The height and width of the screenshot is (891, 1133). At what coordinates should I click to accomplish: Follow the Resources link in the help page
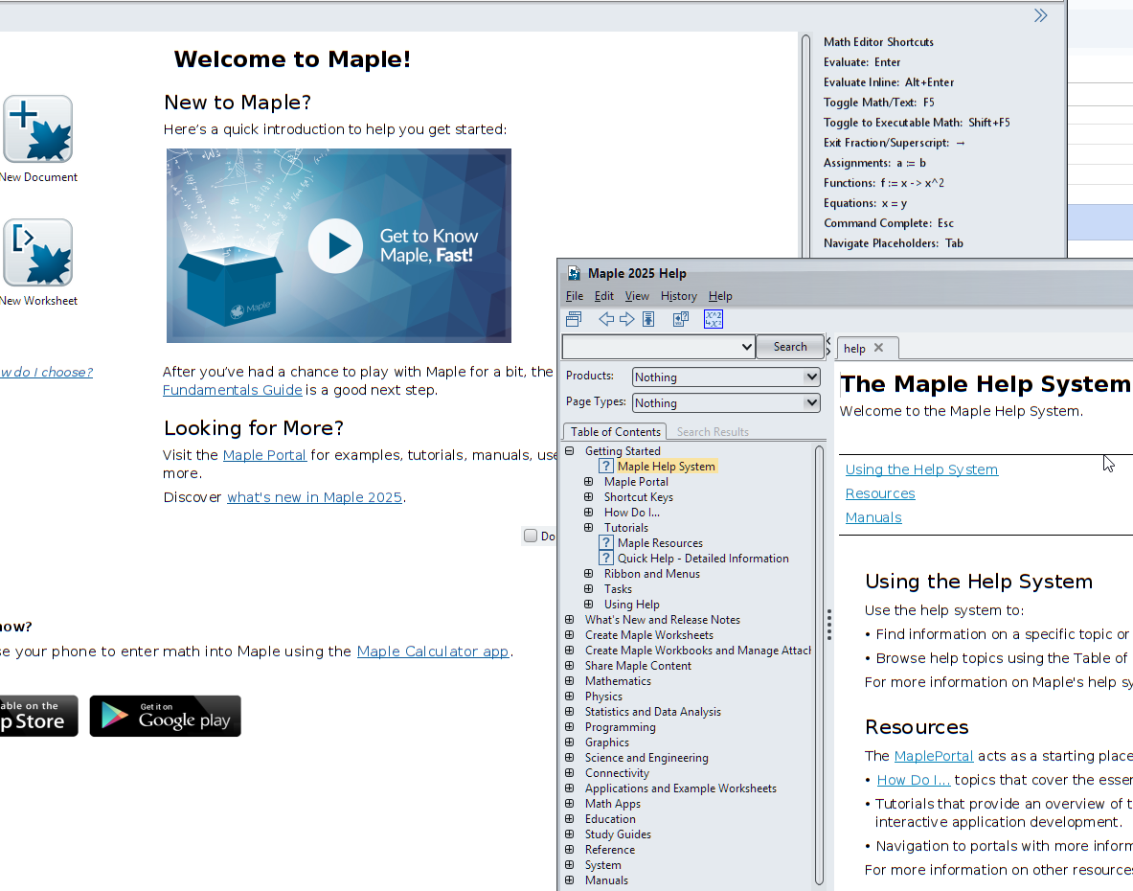pos(880,493)
